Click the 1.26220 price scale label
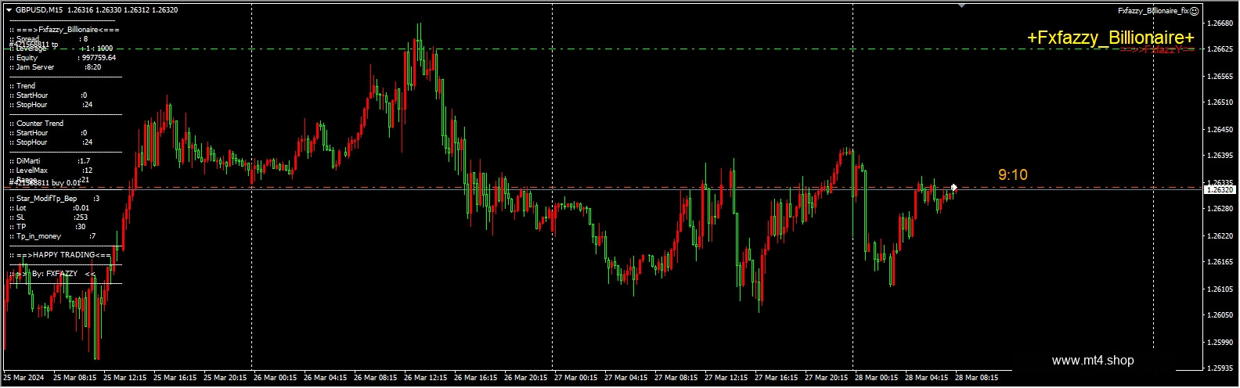The image size is (1240, 388). 1221,235
